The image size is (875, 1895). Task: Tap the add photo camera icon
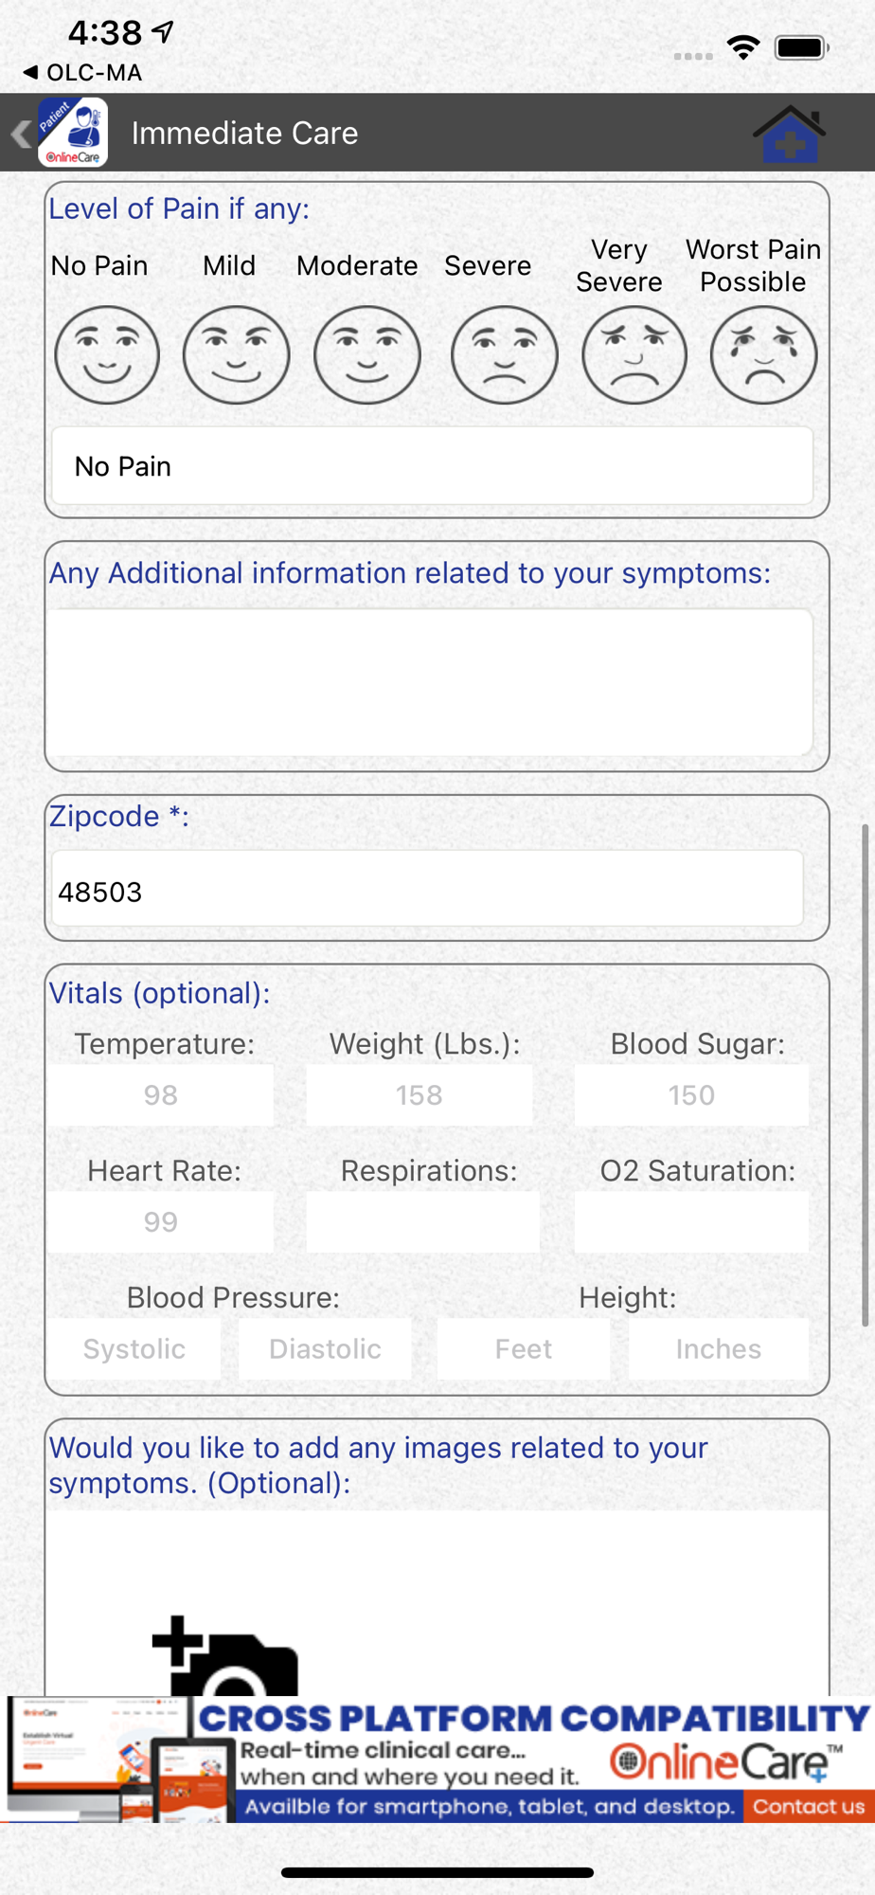225,1656
